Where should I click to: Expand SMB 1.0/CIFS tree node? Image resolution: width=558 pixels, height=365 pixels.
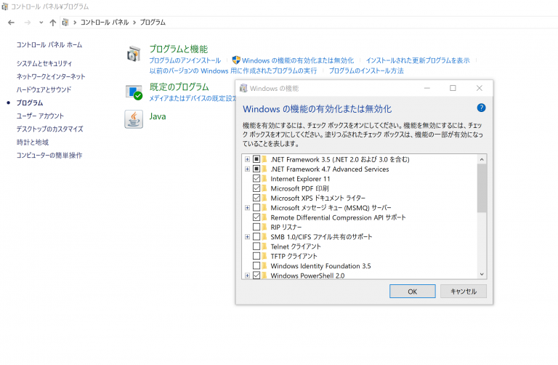point(247,237)
